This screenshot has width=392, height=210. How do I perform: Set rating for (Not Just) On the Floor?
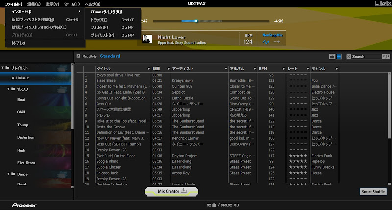(x=298, y=156)
